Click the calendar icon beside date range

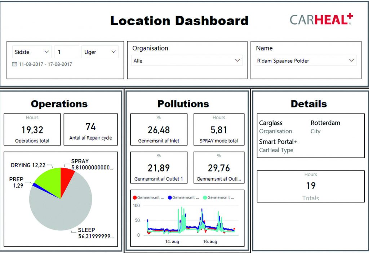pyautogui.click(x=15, y=64)
